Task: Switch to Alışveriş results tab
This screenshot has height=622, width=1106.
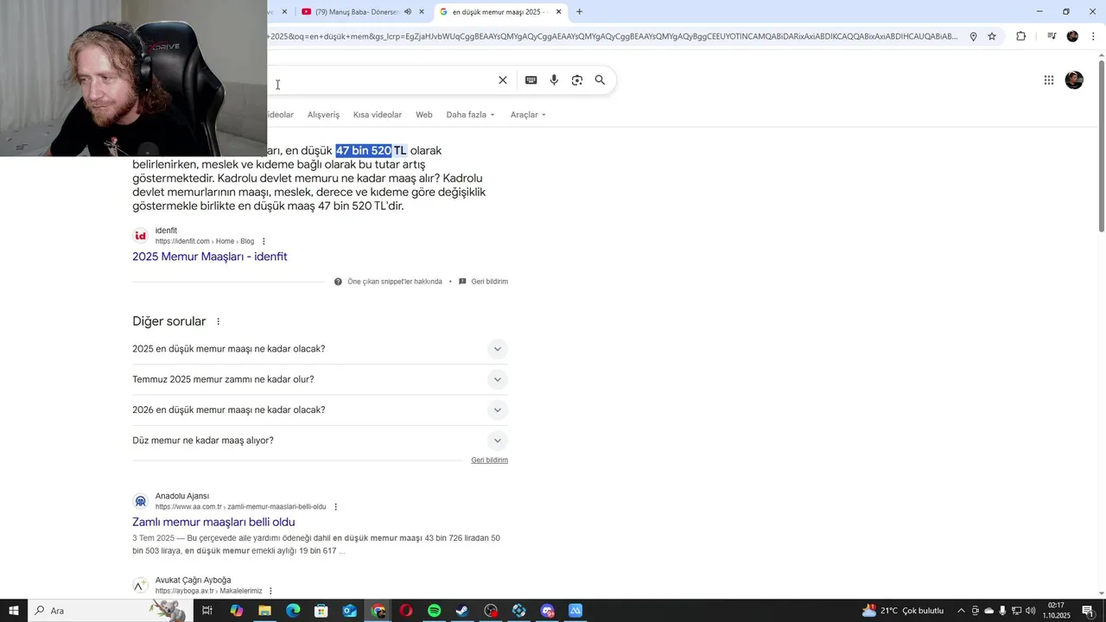Action: pyautogui.click(x=323, y=115)
